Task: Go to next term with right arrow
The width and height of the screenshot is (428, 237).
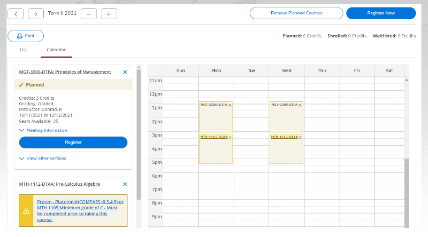Action: pos(35,14)
